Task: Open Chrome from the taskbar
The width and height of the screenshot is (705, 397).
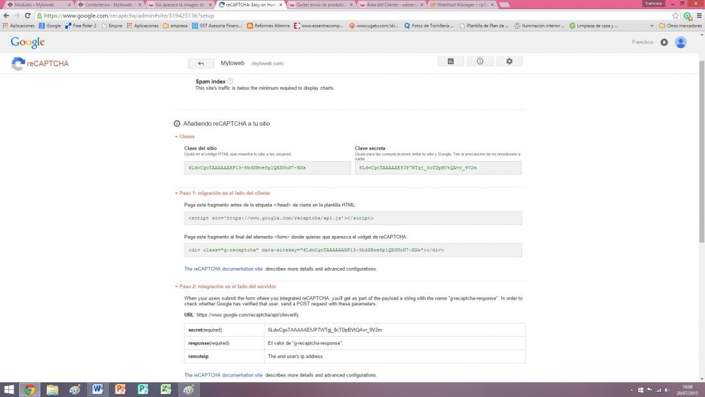Action: 29,389
